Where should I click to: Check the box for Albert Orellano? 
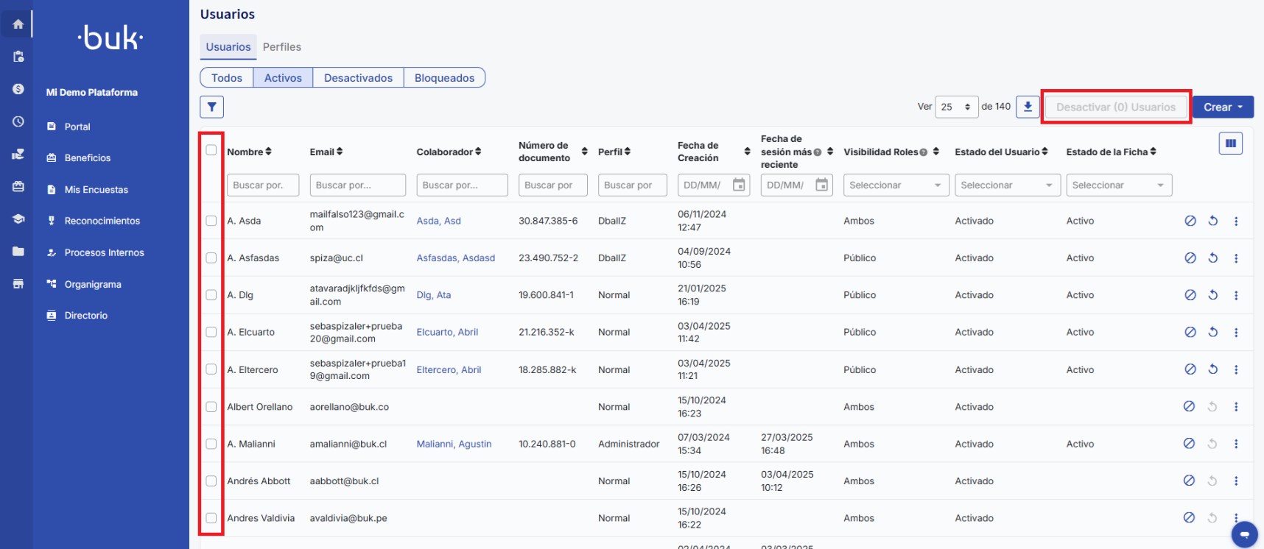211,407
